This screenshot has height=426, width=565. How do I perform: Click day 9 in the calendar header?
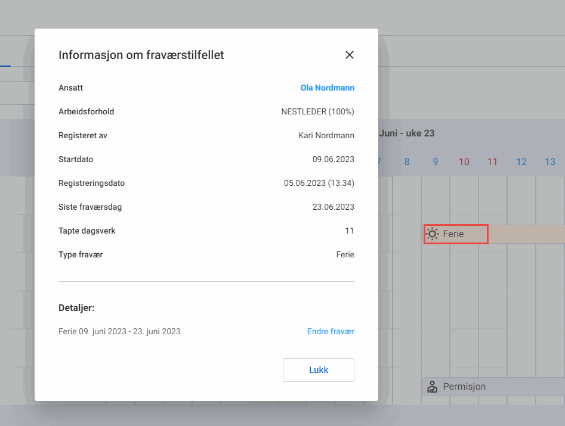pos(436,162)
